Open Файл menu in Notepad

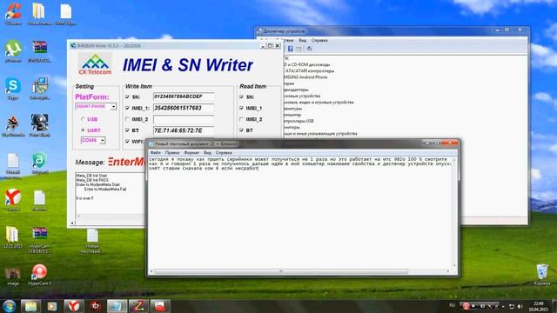tap(155, 153)
